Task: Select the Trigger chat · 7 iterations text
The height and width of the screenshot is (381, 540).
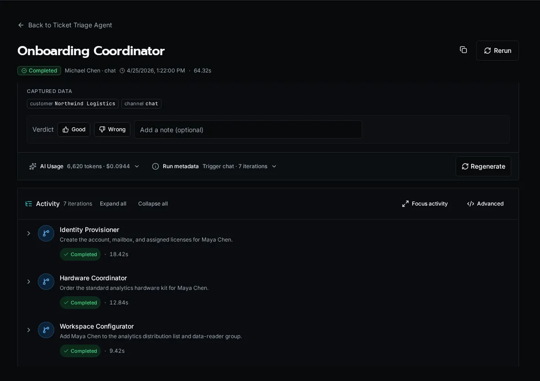Action: [x=235, y=166]
